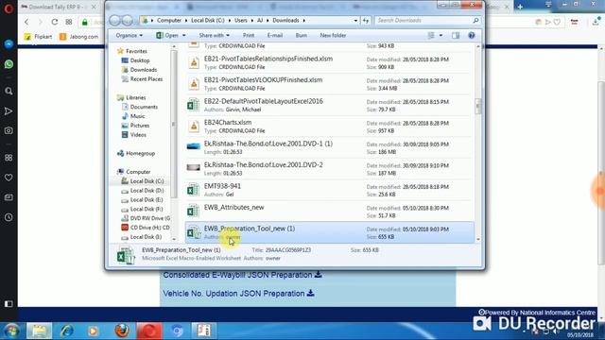Screen dimensions: 605x340
Task: Open bookmarks heart in the Opera sidebar
Action: pyautogui.click(x=9, y=178)
